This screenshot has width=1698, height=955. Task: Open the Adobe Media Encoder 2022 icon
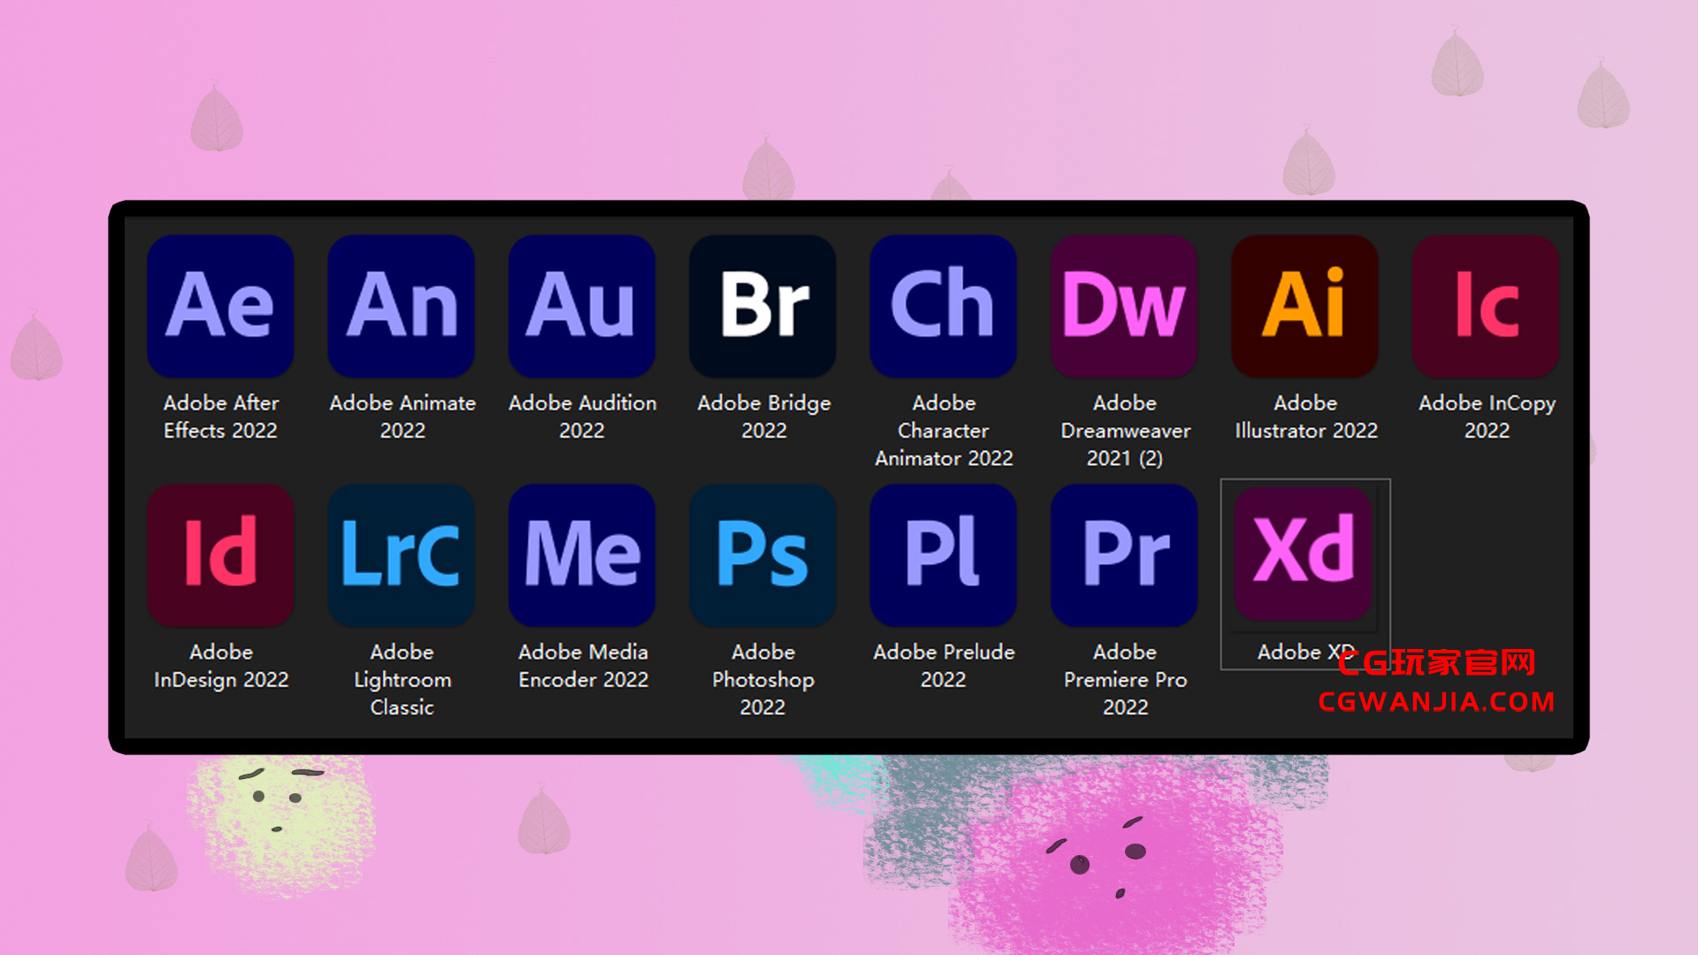(x=582, y=555)
